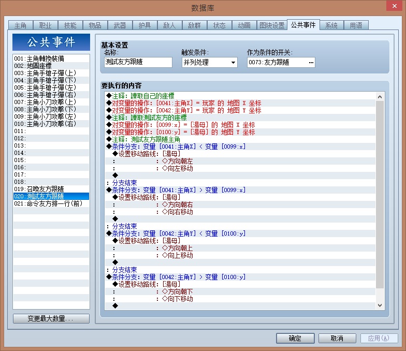Select event 008:主角小刀攻擊(下)
Viewport: 406px width, 351px height.
point(51,109)
